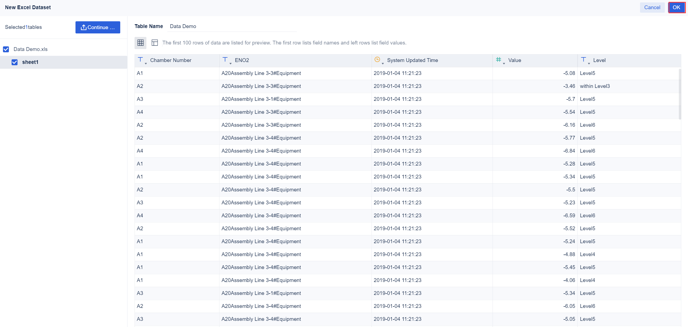Click the preview table vertical scrollbar
The image size is (688, 327).
pos(680,94)
